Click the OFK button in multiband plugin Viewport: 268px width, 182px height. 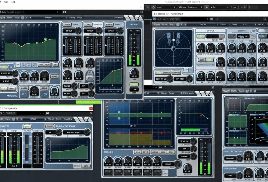(171, 152)
